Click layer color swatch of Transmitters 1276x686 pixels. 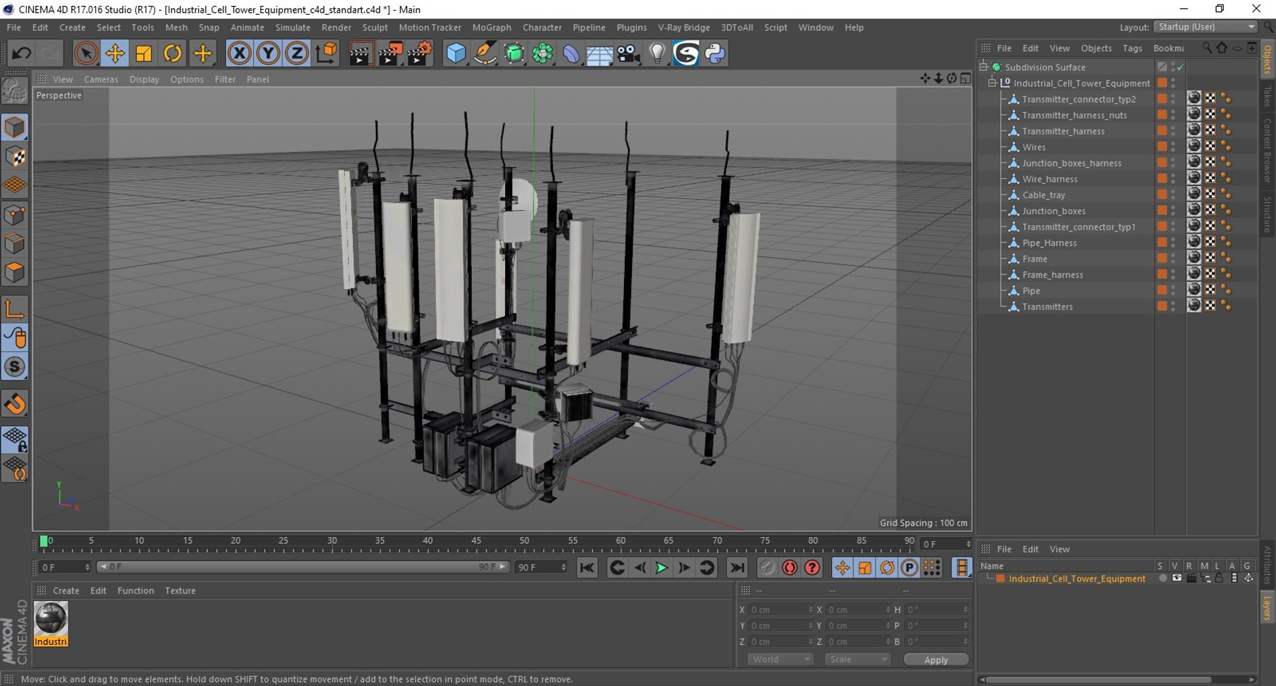pos(1162,306)
